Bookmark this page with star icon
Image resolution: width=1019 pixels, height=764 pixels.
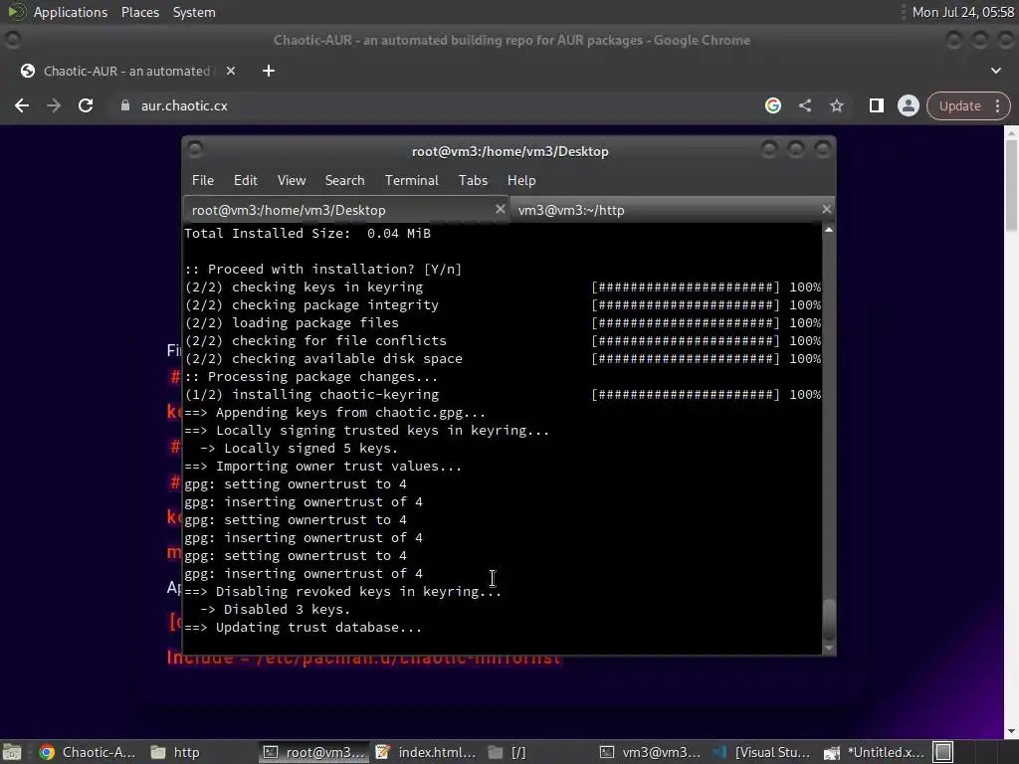point(836,105)
